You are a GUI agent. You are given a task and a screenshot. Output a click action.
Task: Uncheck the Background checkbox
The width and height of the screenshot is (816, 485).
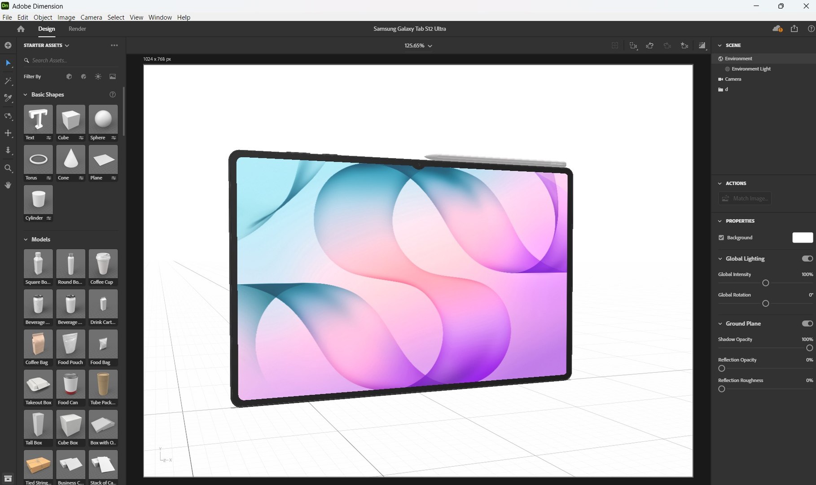tap(721, 238)
